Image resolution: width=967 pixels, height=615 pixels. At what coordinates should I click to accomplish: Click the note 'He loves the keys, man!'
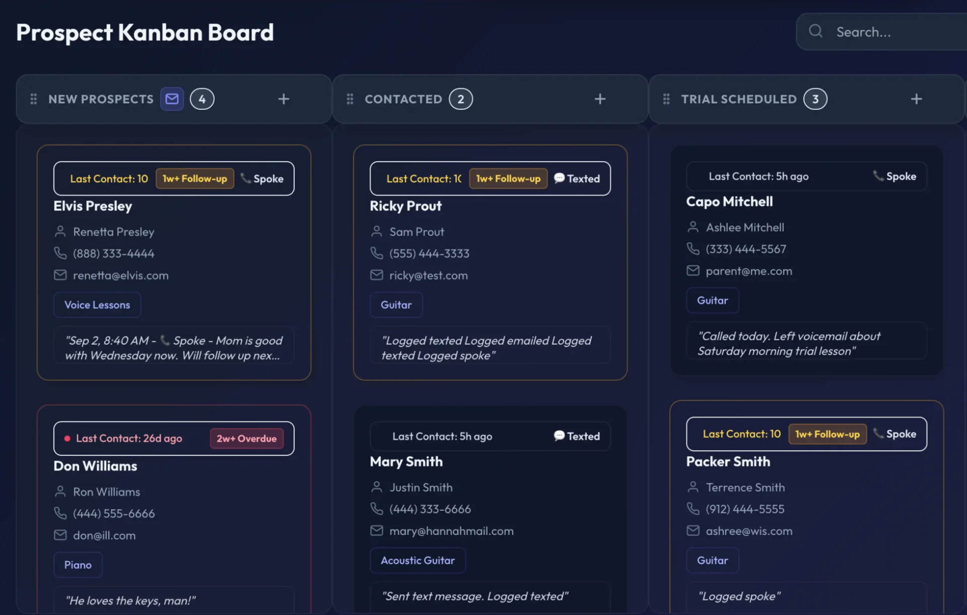[x=130, y=600]
